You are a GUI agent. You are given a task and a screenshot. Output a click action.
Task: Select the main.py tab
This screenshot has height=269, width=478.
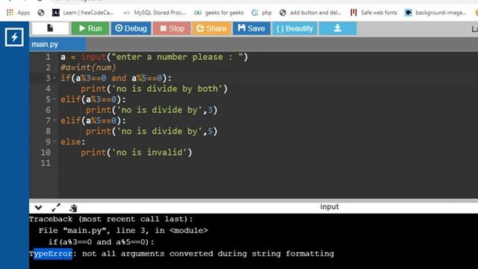point(58,44)
